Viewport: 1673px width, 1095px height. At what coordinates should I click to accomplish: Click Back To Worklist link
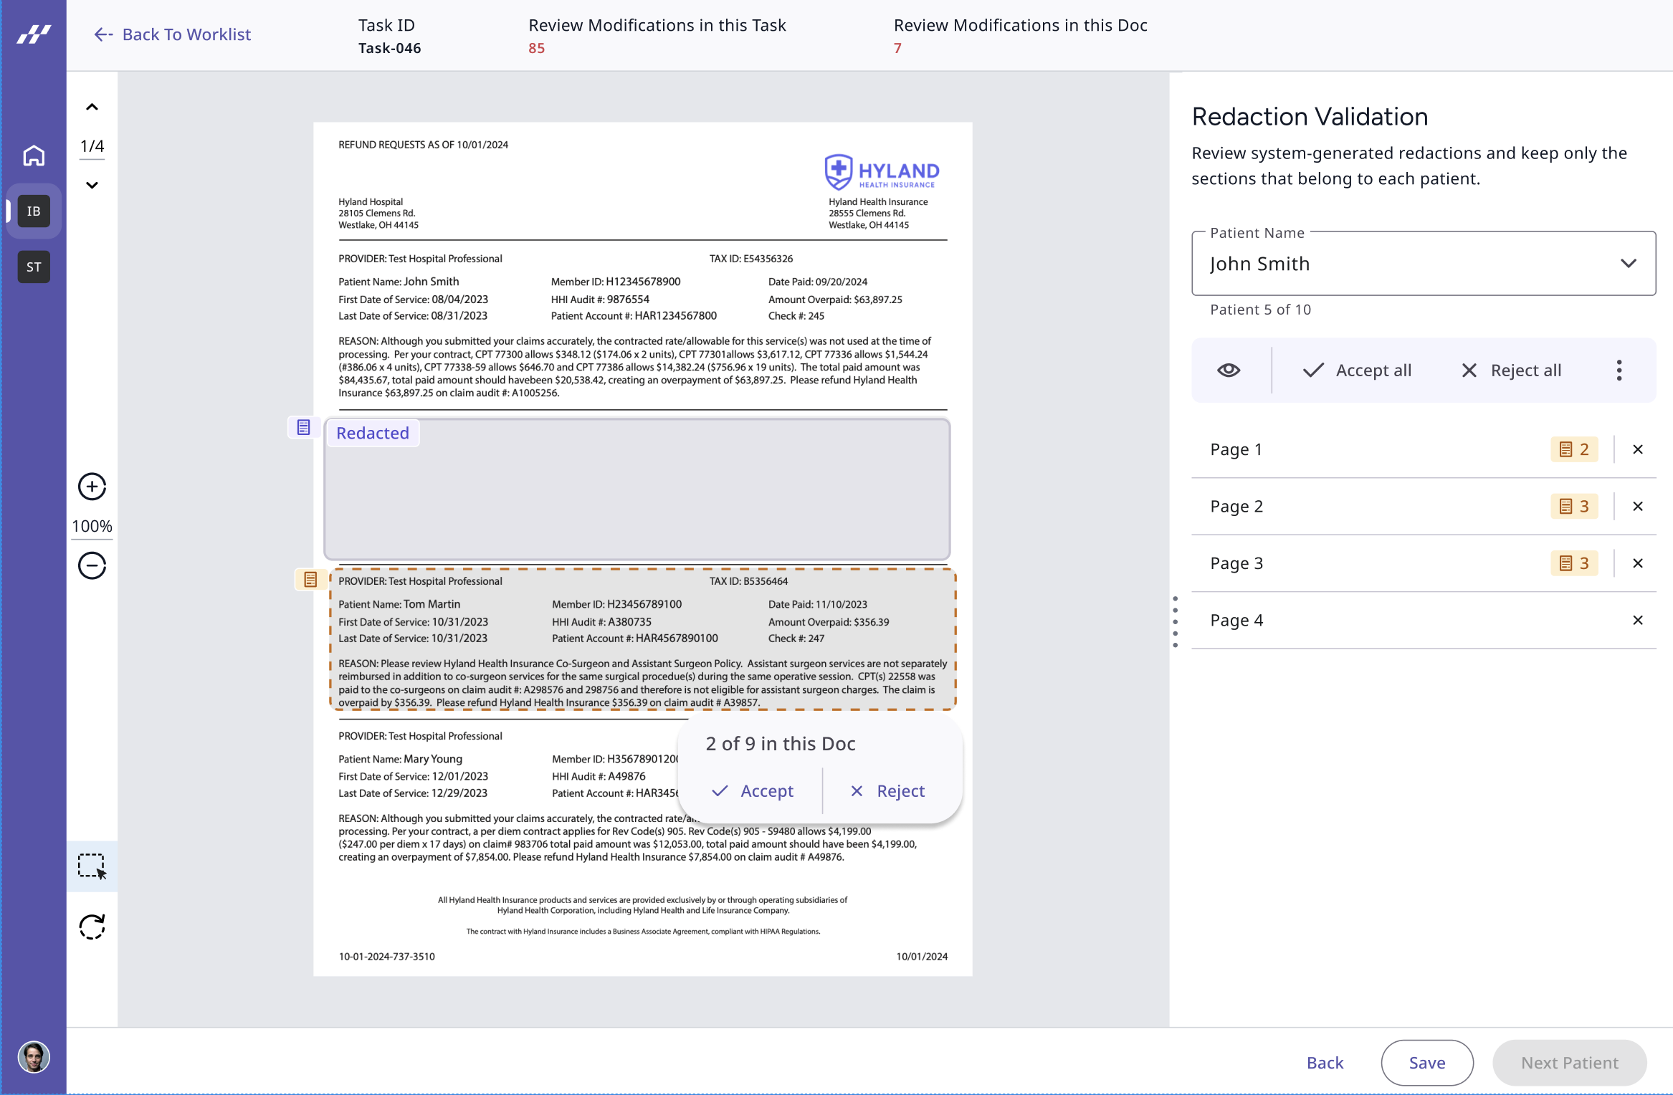pos(173,34)
